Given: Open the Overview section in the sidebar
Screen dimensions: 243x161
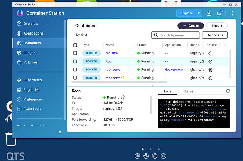Looking at the screenshot, I should [27, 24].
